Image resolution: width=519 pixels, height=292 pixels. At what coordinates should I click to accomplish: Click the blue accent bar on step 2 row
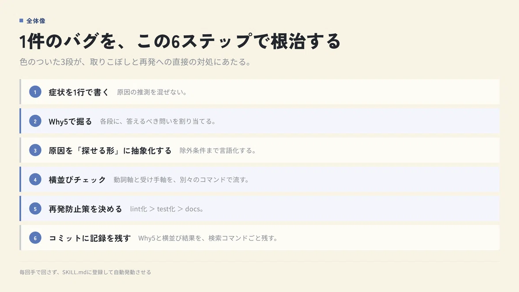click(x=20, y=121)
